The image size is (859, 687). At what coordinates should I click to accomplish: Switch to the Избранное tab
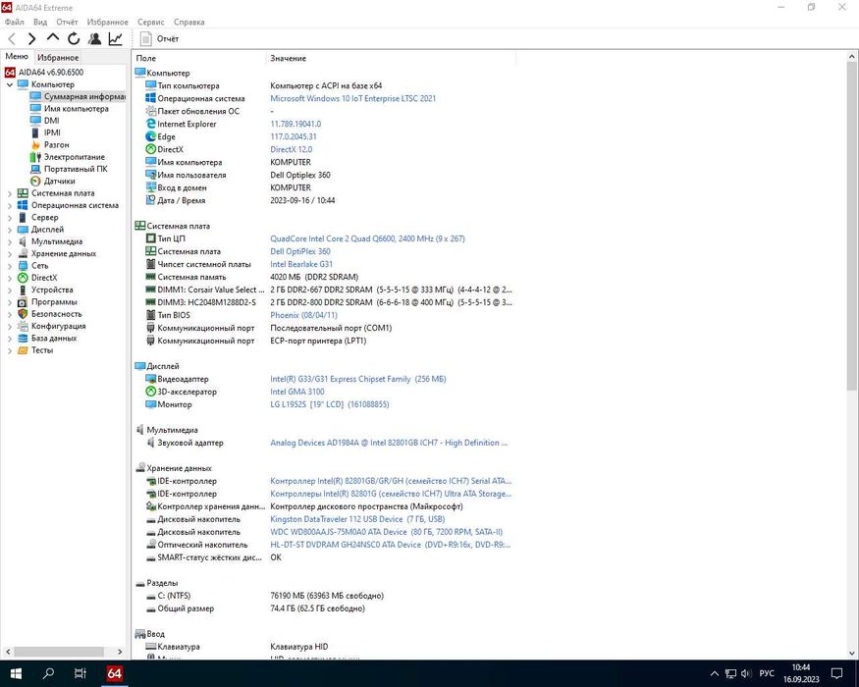click(58, 58)
